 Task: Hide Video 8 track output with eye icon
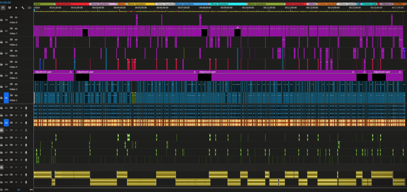coord(16,17)
